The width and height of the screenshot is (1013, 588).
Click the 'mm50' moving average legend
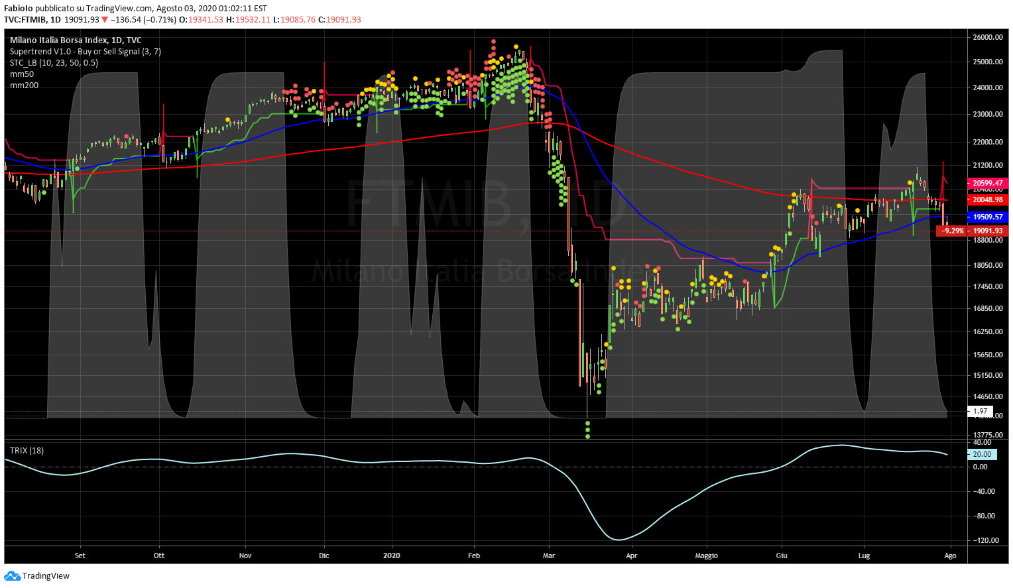[22, 74]
